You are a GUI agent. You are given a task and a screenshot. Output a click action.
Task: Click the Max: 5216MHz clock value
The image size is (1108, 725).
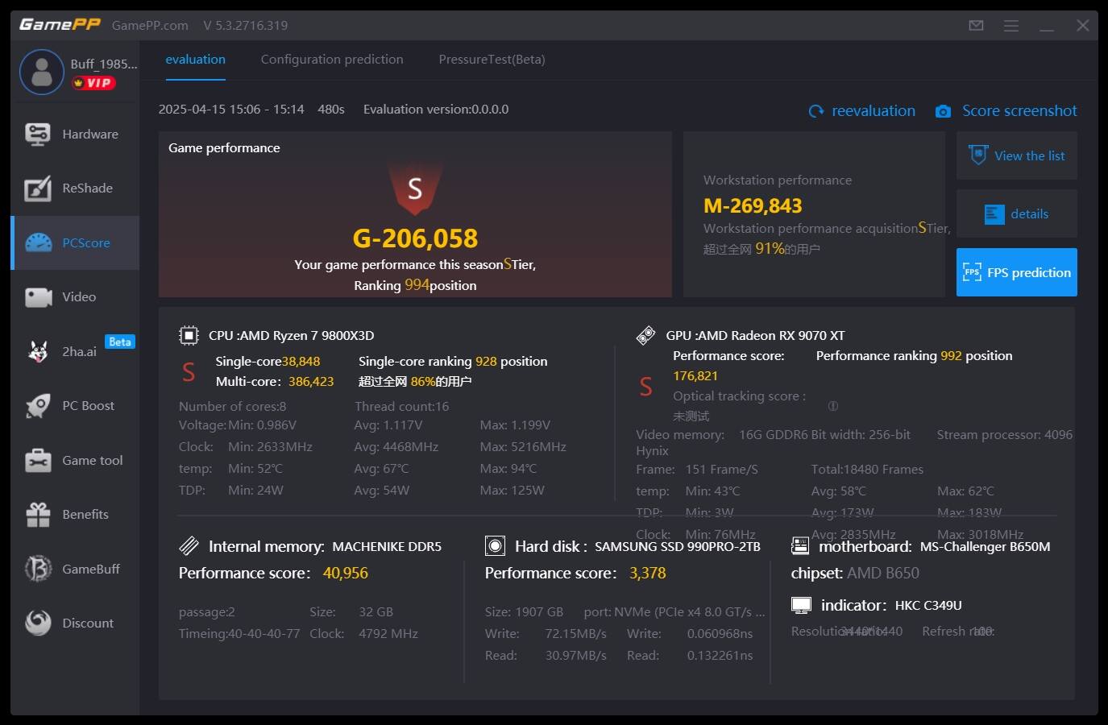523,447
